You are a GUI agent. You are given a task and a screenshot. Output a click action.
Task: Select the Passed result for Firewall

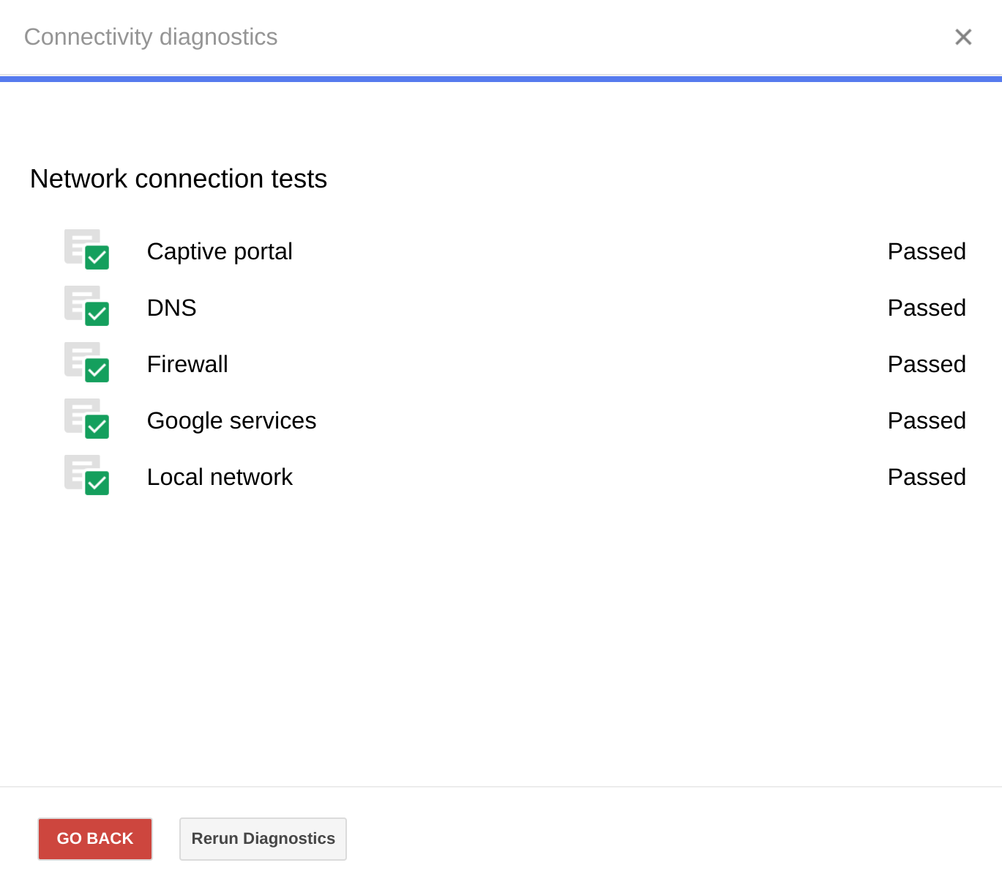click(926, 364)
